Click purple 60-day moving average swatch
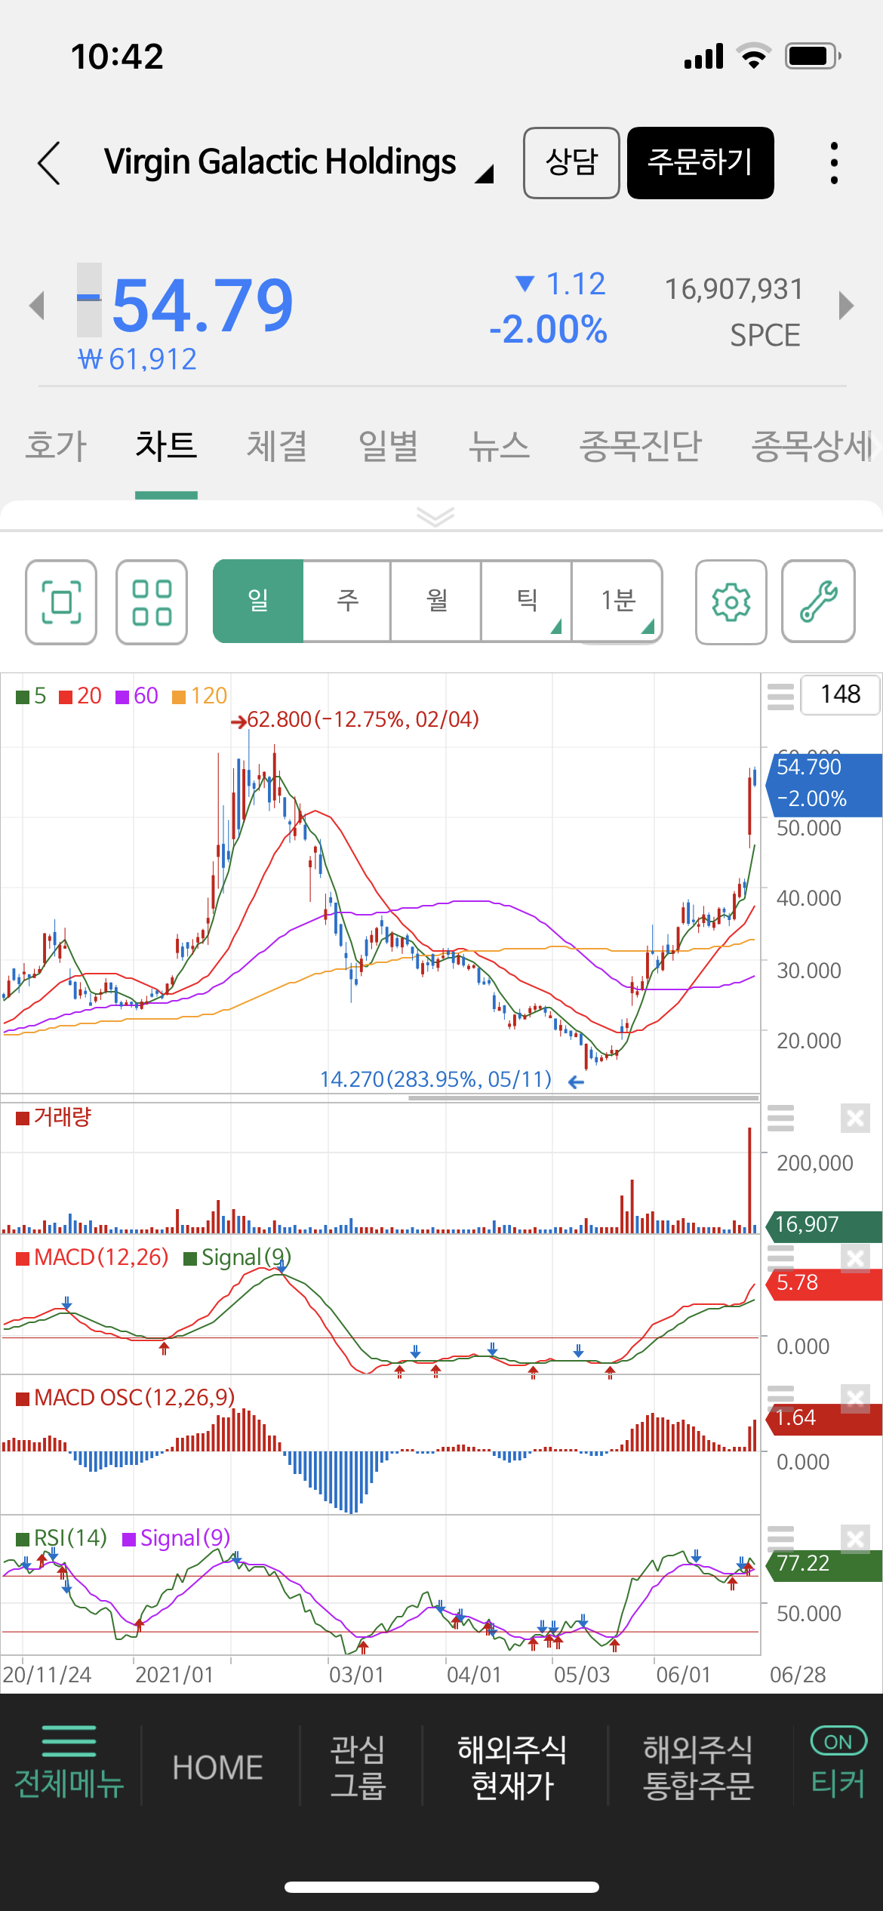 pos(122,697)
